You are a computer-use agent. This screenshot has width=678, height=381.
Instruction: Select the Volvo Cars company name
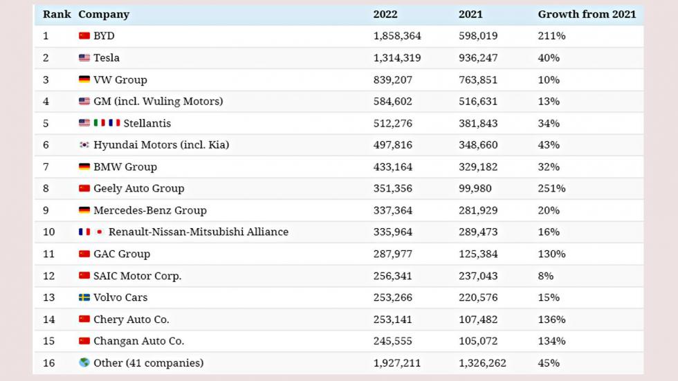pos(120,297)
